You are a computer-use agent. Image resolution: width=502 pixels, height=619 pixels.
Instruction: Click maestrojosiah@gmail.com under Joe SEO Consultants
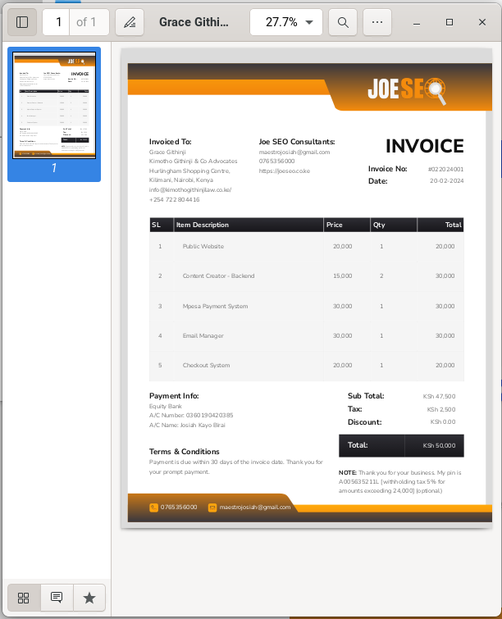[294, 152]
